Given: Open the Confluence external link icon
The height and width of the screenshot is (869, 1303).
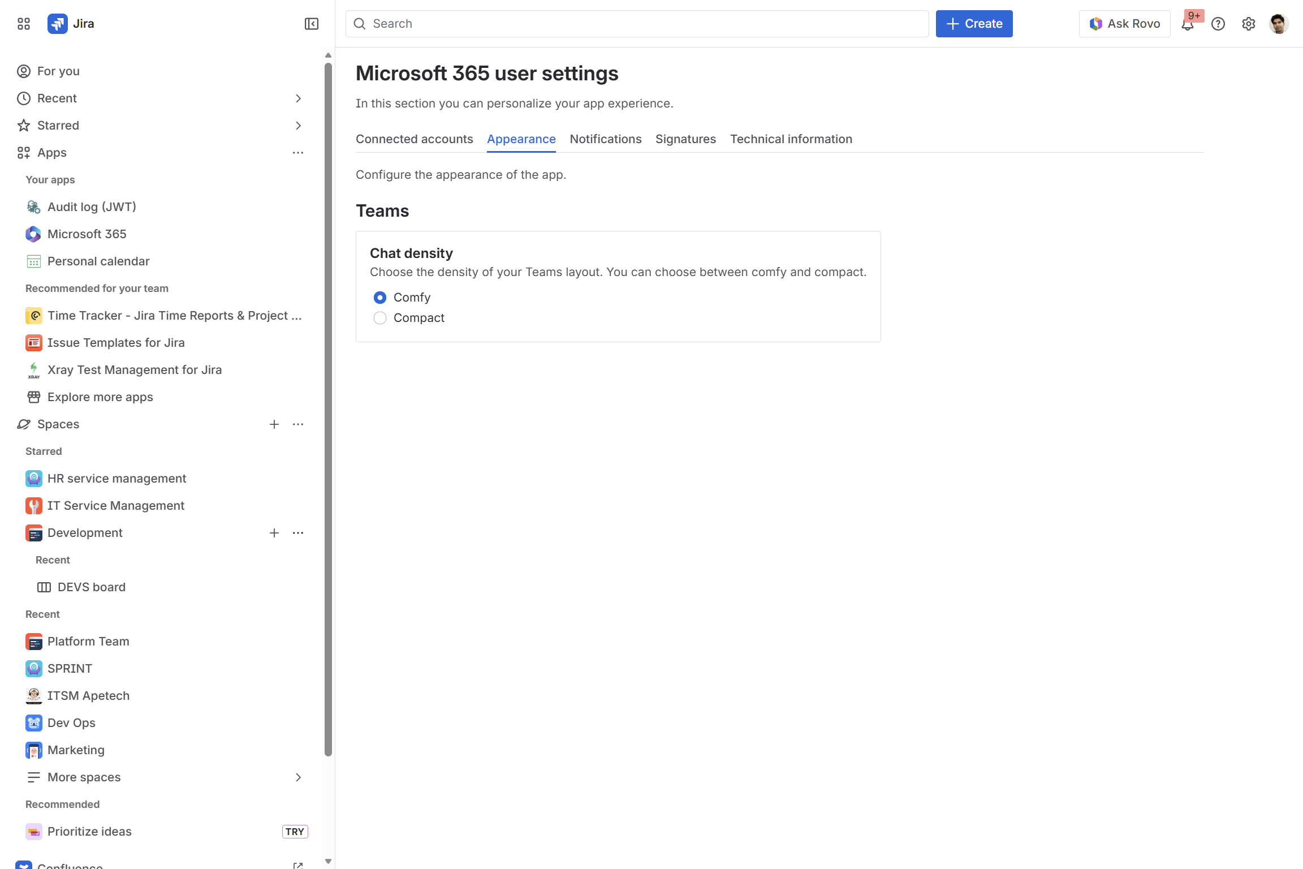Looking at the screenshot, I should pyautogui.click(x=298, y=865).
